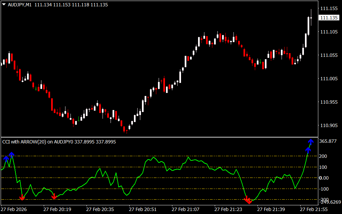
Task: Click the 0.00 level label on CCI scale
Action: click(324, 178)
